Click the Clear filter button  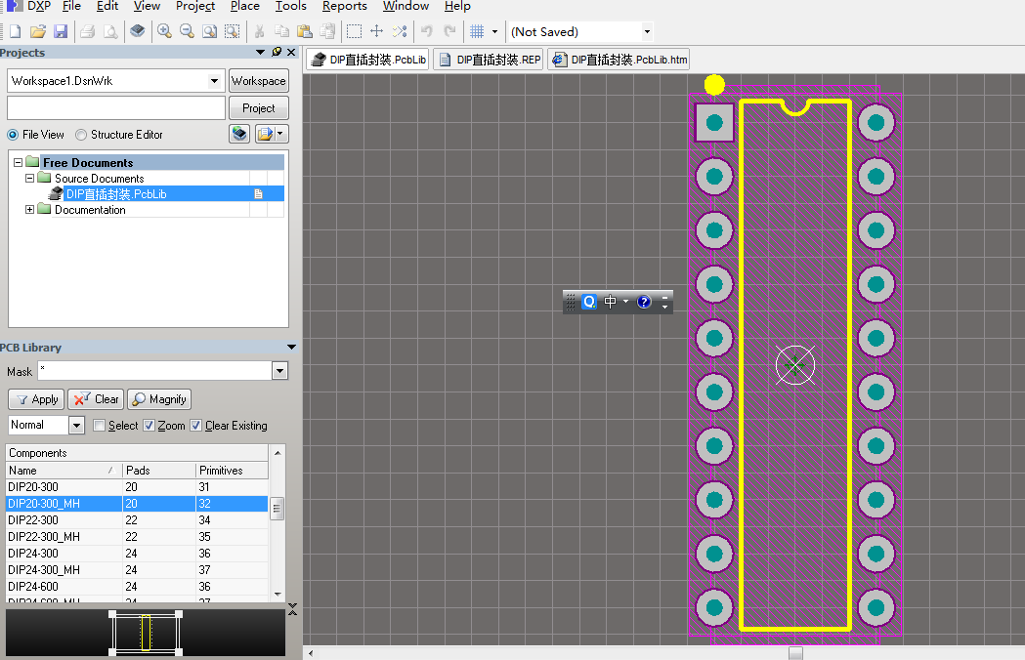point(96,399)
